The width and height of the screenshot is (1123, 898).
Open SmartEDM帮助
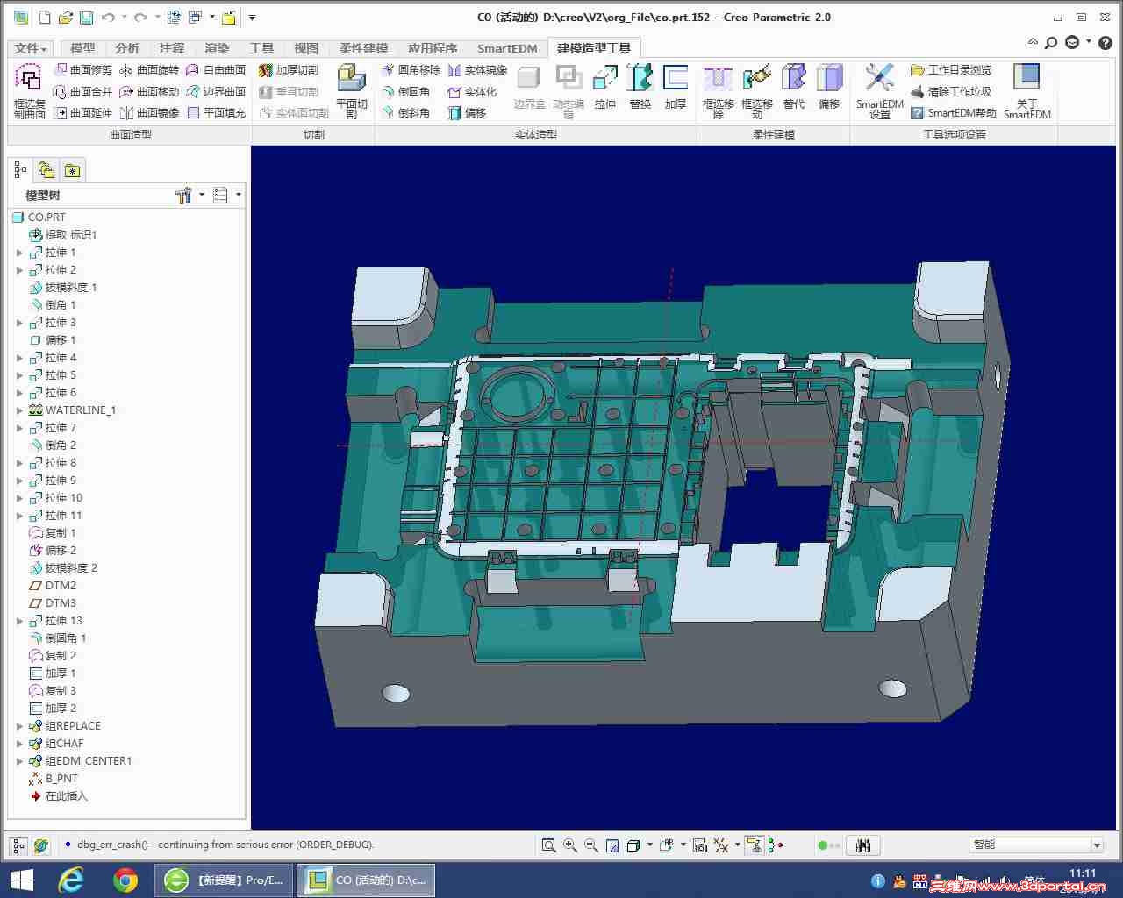(954, 112)
